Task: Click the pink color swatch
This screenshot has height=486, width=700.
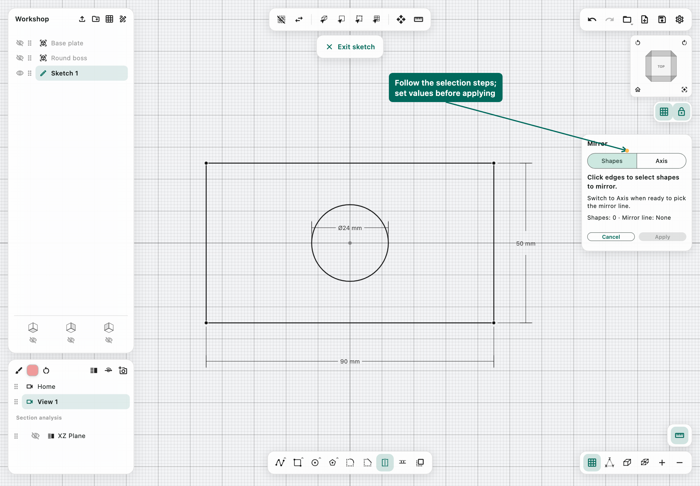Action: tap(32, 370)
